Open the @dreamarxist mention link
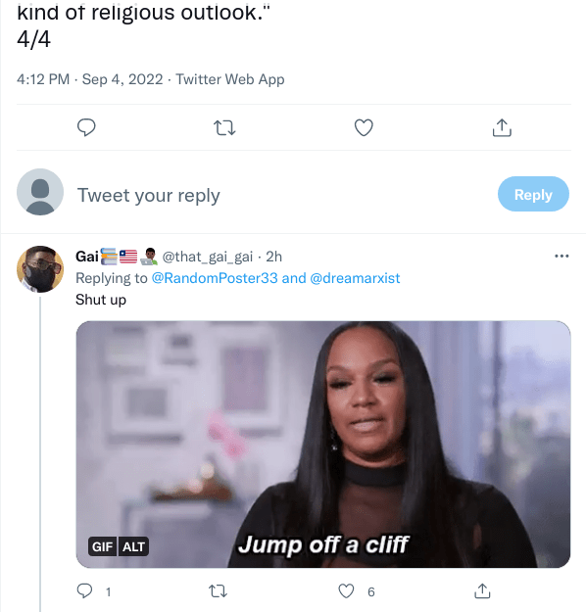This screenshot has width=586, height=612. click(355, 278)
